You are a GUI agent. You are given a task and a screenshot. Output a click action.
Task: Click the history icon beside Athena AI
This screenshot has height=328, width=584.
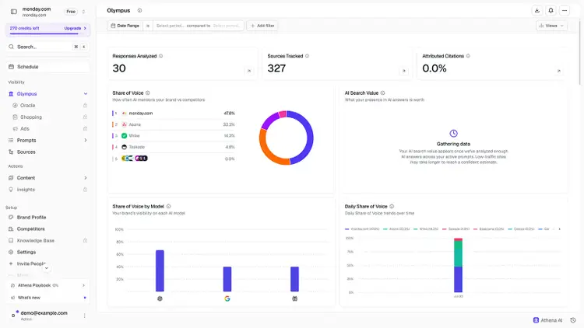coord(573,320)
